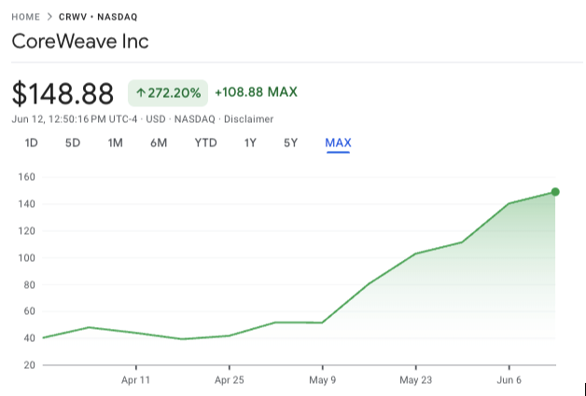
Task: Switch chart range to 5Y
Action: pos(290,143)
